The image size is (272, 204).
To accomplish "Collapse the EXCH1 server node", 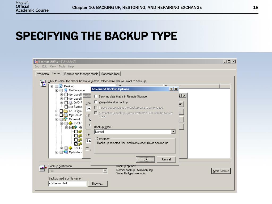I will (x=62, y=123).
